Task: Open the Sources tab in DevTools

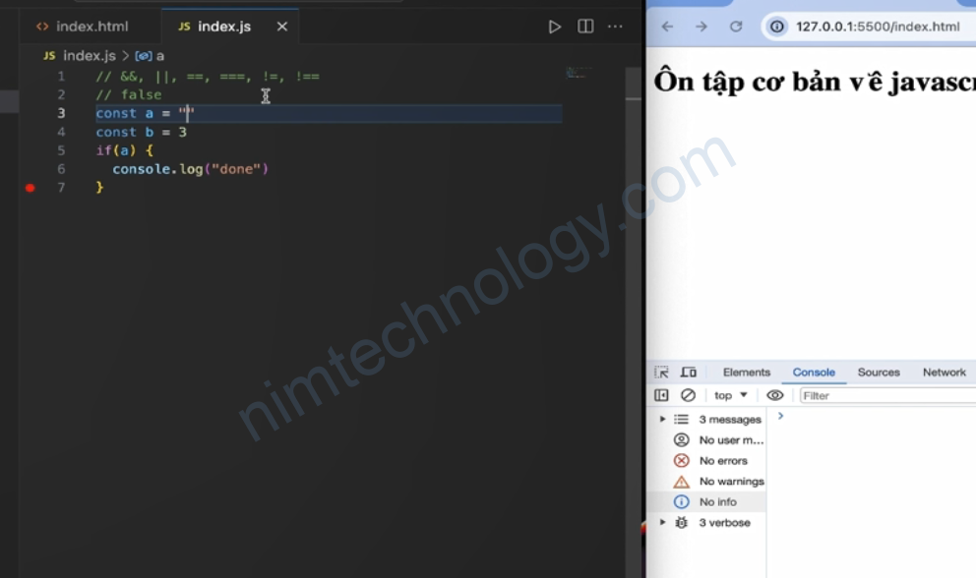Action: [x=879, y=373]
